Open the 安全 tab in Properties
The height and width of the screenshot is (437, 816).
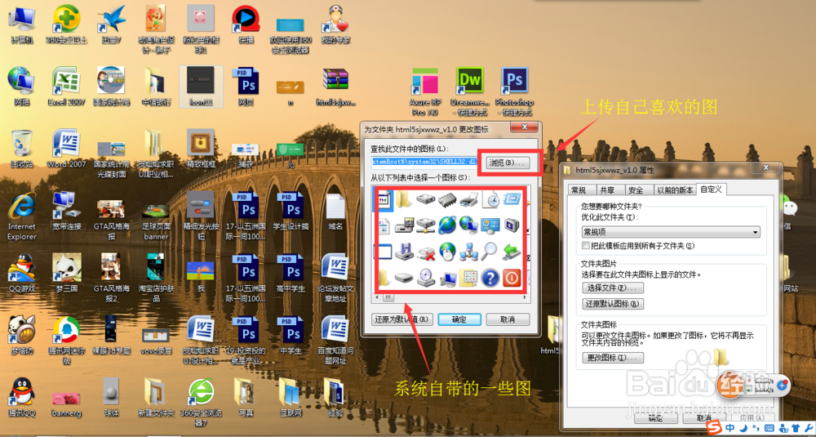636,190
